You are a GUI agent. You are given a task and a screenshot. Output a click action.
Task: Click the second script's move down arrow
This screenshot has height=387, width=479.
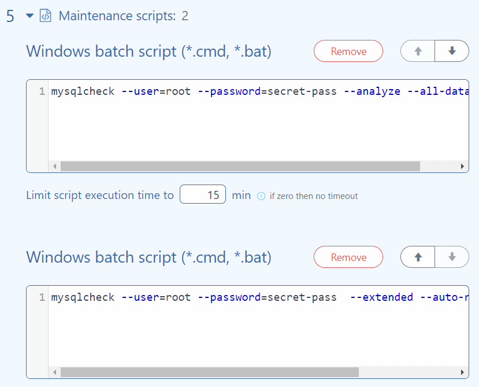(452, 257)
